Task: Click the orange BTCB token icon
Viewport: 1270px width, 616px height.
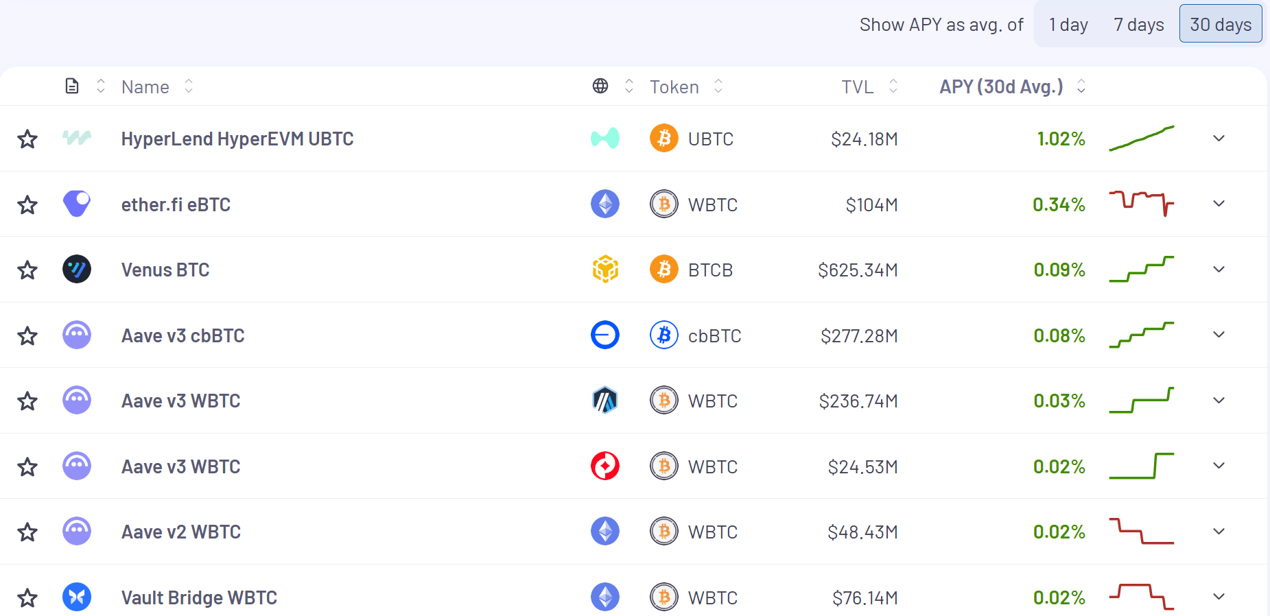Action: (664, 269)
